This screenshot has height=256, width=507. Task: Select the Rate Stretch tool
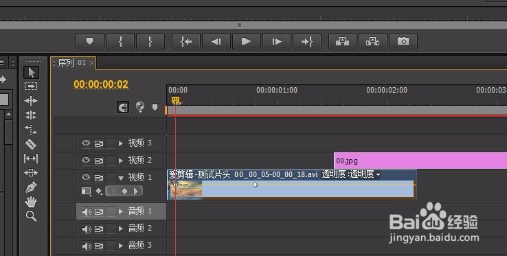(x=31, y=130)
